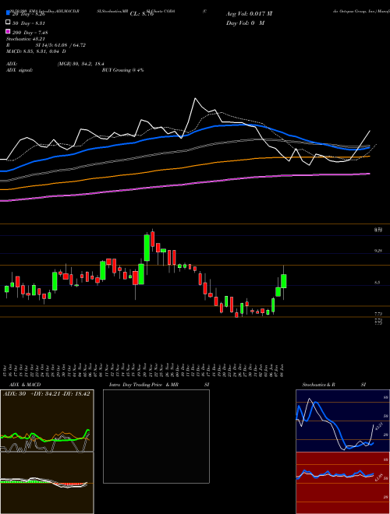The height and width of the screenshot is (514, 390).
Task: Click the 'Stochastics & R' panel title
Action: tap(318, 385)
